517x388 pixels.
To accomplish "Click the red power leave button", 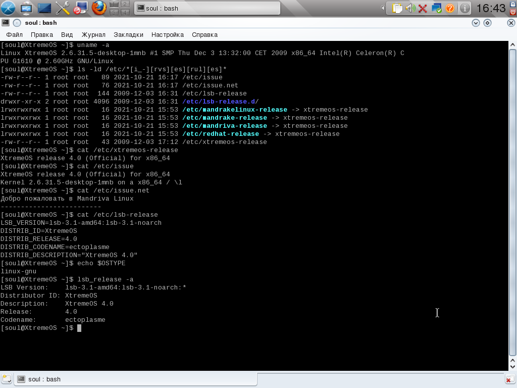I will point(513,12).
